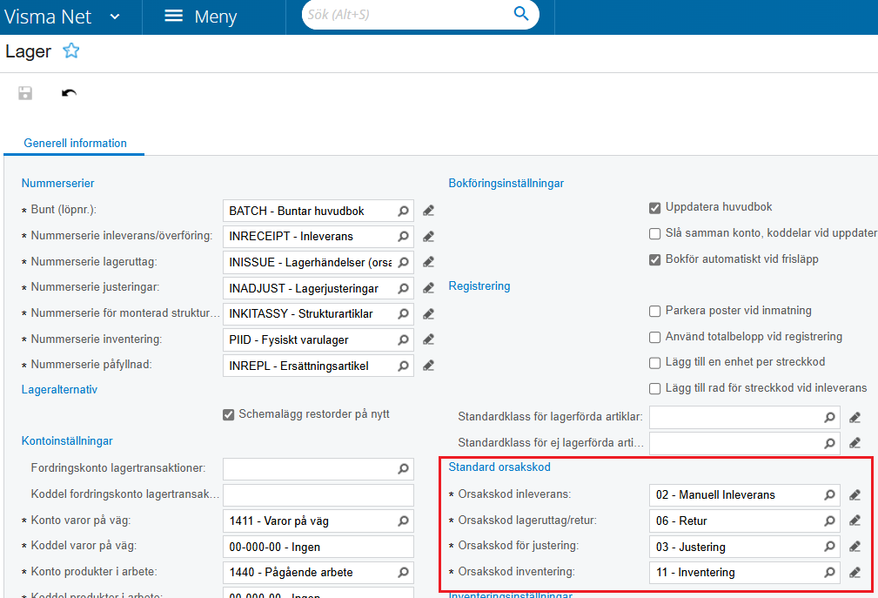Open lookup for 1440 - Pågående arbete

pyautogui.click(x=403, y=572)
